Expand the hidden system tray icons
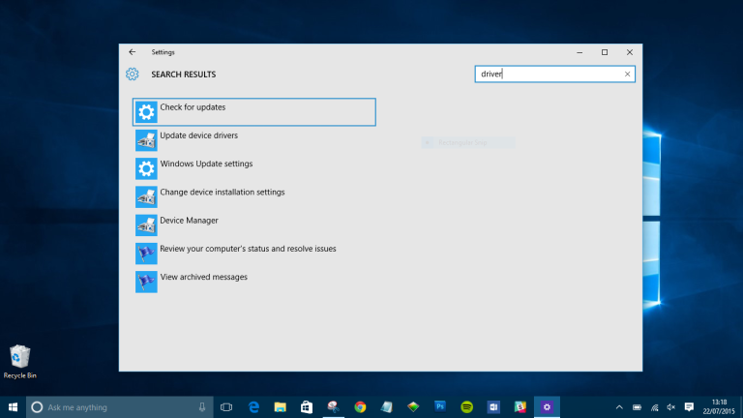Screen dimensions: 743x418 pos(619,407)
